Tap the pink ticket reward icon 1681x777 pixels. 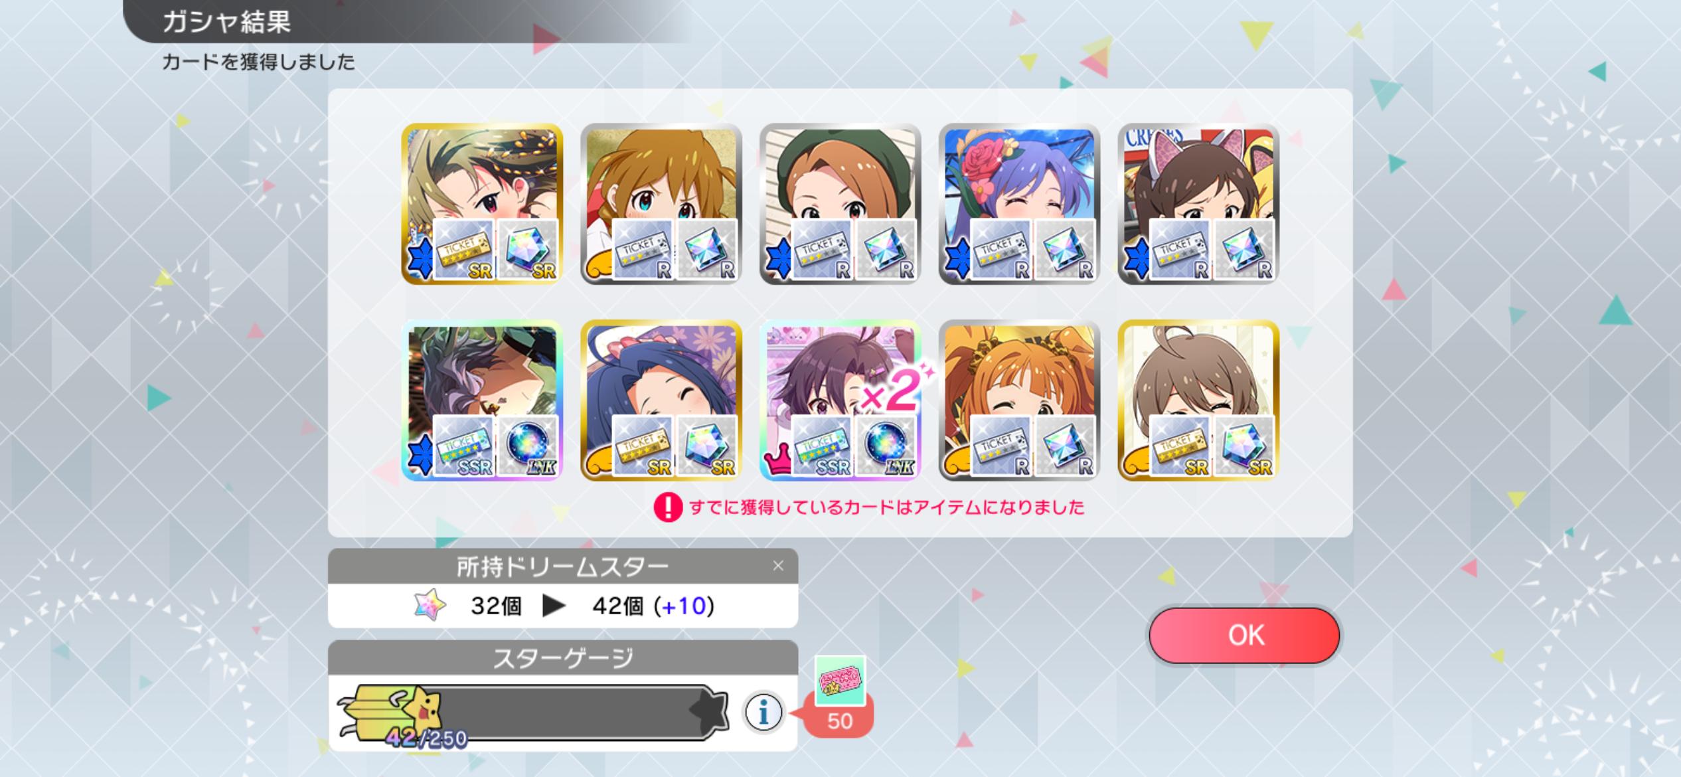(840, 681)
